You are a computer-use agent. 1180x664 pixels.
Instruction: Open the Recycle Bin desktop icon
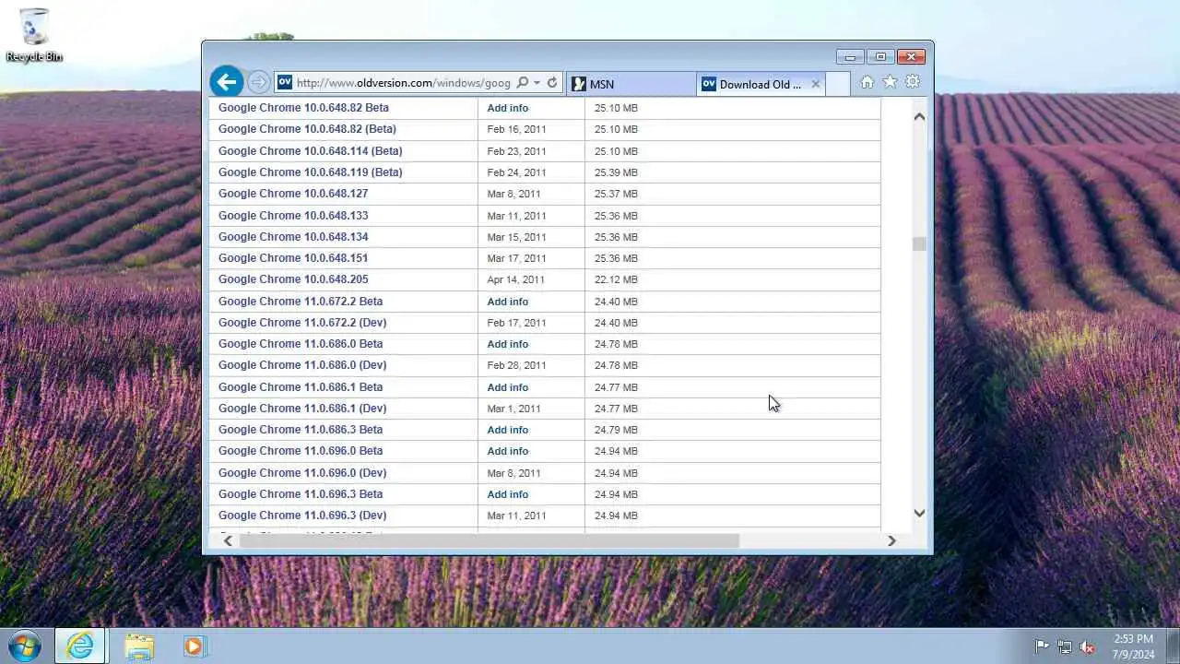(34, 35)
